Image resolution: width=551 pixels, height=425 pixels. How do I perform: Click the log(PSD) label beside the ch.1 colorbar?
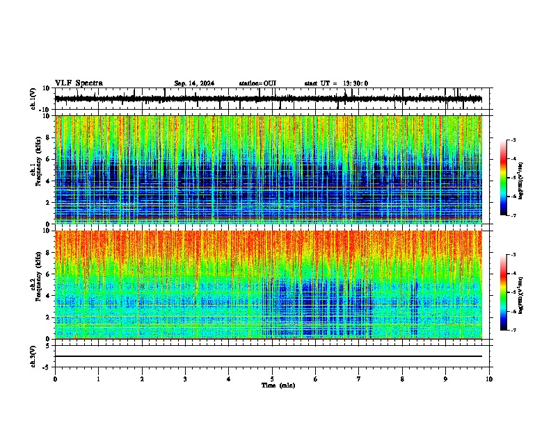pyautogui.click(x=520, y=181)
